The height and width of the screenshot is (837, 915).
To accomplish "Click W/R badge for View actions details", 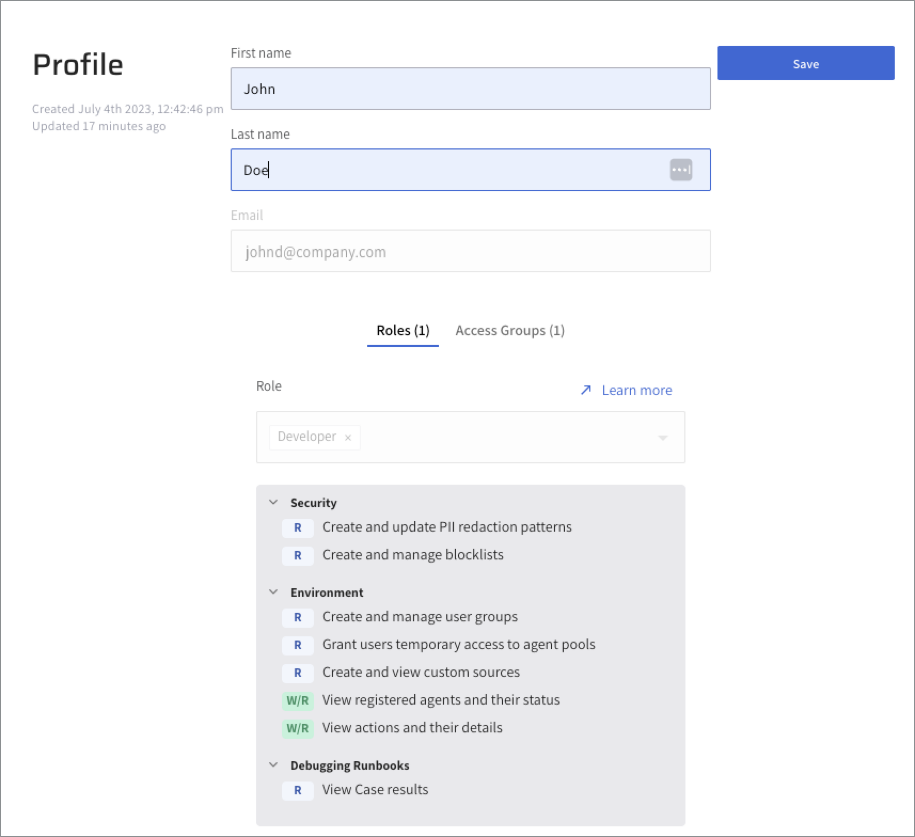I will 297,728.
